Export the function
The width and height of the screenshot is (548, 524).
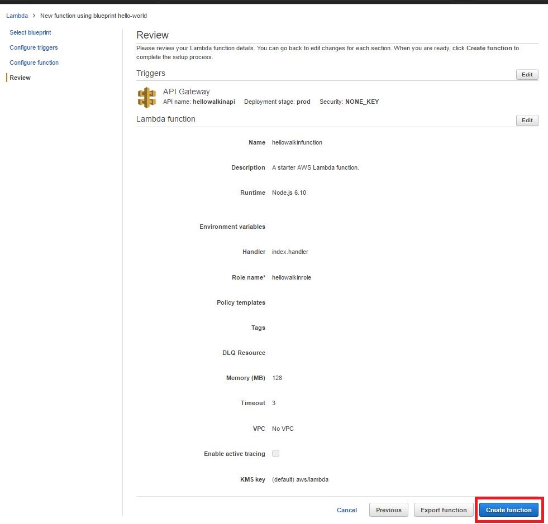pos(444,509)
